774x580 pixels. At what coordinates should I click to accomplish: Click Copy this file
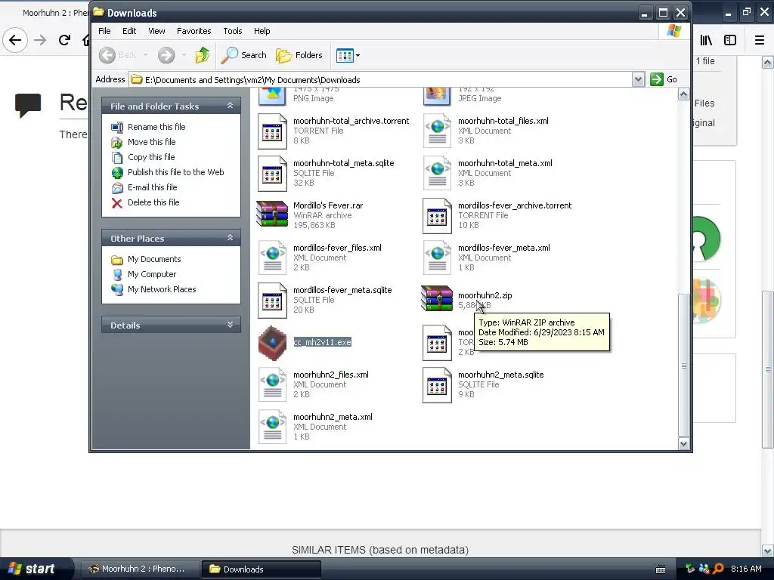click(x=151, y=157)
